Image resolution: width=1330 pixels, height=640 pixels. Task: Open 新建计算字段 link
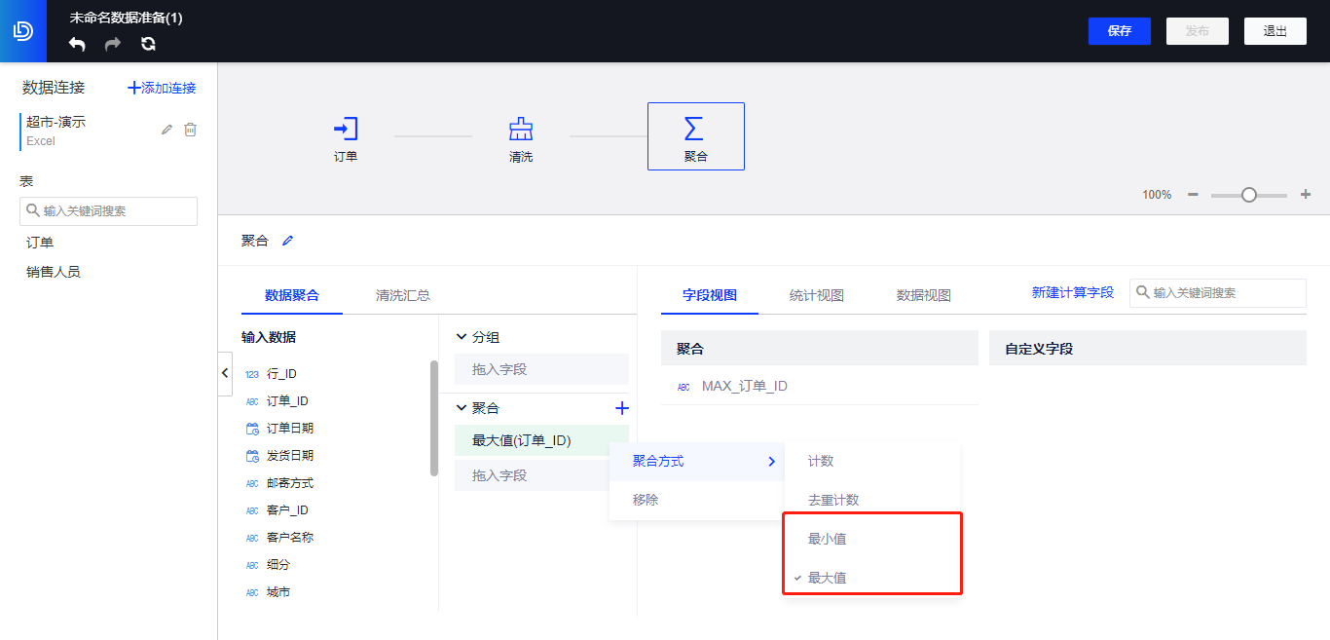[x=1073, y=291]
